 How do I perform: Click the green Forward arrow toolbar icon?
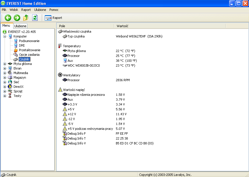[17, 18]
